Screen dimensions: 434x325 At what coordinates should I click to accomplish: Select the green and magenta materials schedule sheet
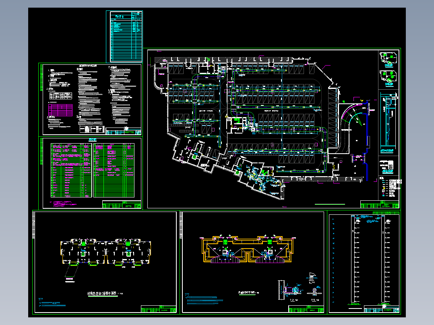tap(91, 173)
